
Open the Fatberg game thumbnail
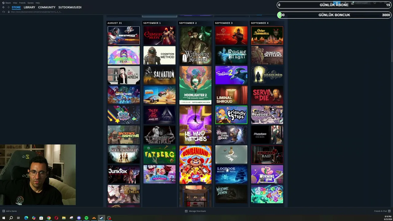pos(159,155)
